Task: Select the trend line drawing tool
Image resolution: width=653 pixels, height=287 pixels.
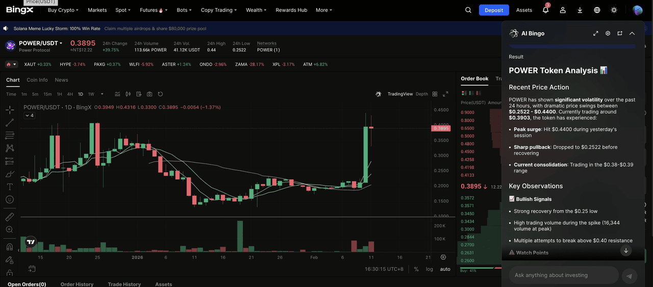Action: coord(10,122)
